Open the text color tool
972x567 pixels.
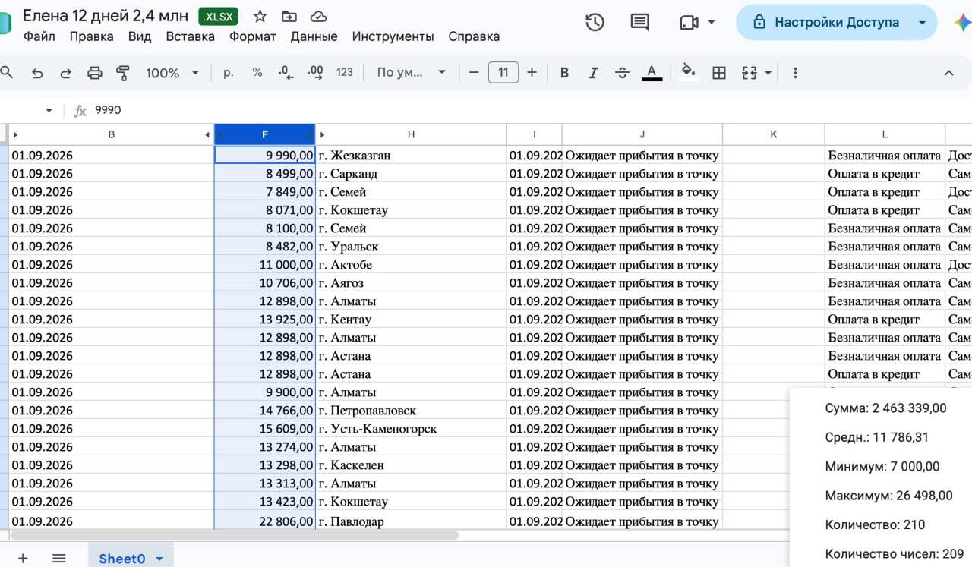pyautogui.click(x=652, y=73)
